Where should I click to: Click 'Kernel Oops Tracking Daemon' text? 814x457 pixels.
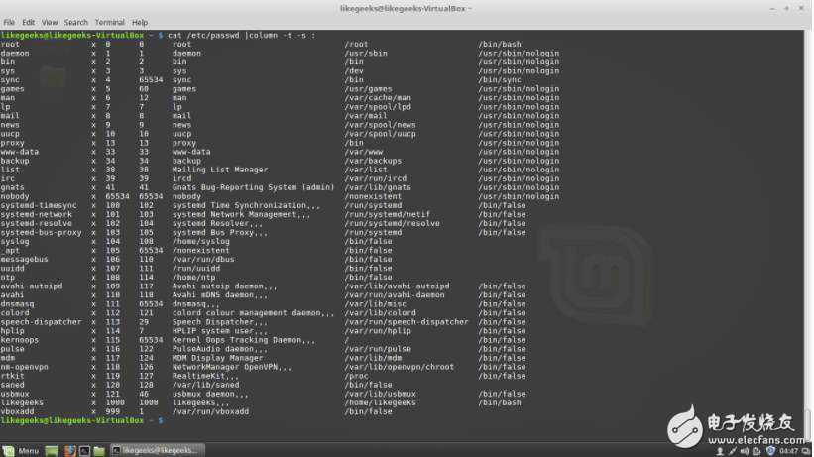coord(237,340)
